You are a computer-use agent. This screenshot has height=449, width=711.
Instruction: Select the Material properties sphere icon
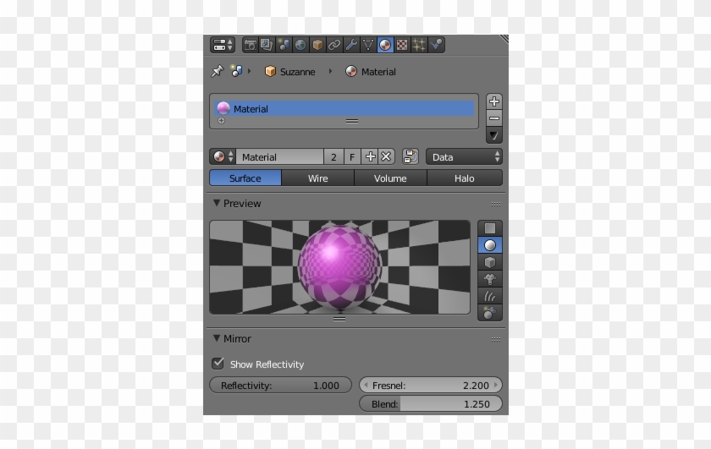tap(385, 45)
